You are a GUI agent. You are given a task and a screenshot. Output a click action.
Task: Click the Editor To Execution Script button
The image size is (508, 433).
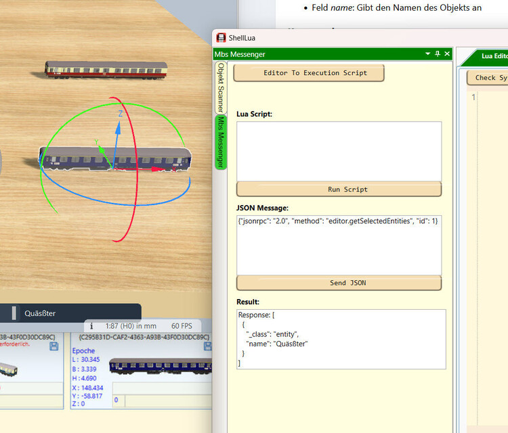(308, 73)
